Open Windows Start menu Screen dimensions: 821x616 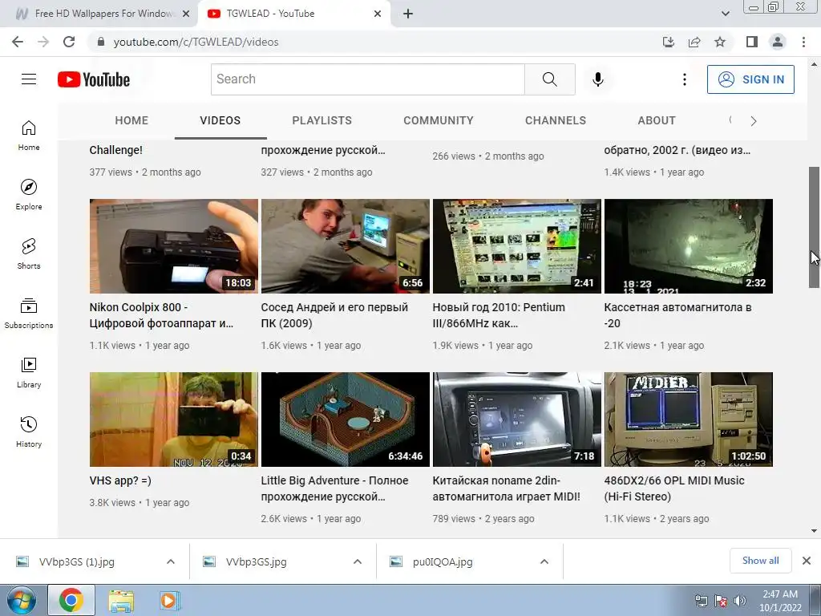pos(22,600)
